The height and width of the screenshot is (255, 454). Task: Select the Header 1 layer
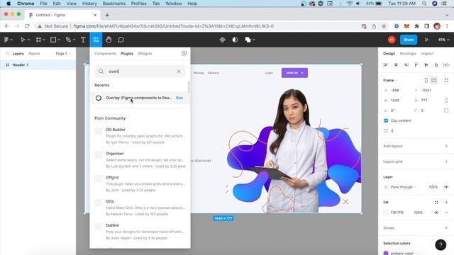38,64
